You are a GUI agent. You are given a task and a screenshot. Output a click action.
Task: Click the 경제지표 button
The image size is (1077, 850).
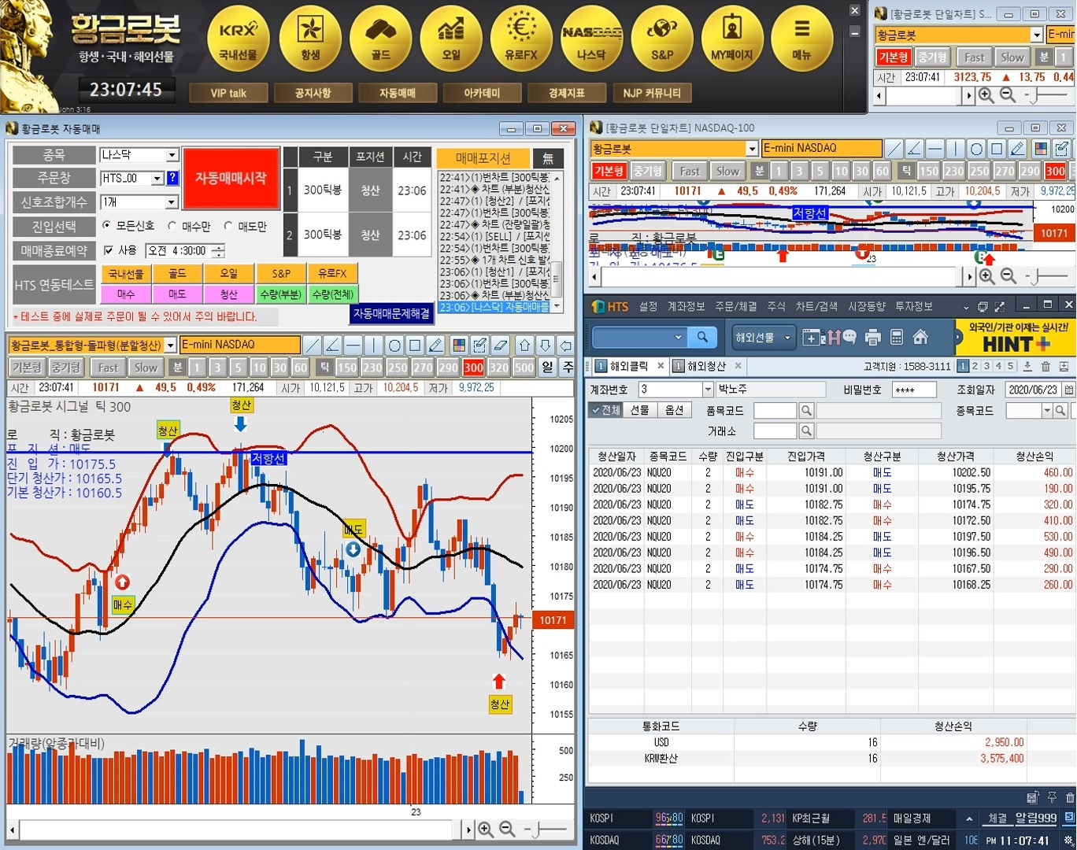(x=567, y=93)
